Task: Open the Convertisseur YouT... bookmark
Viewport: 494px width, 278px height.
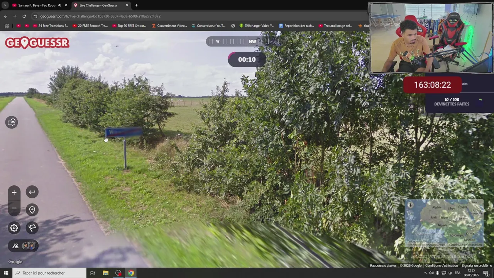Action: [209, 26]
